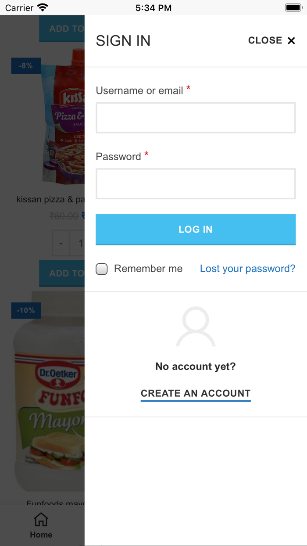The width and height of the screenshot is (307, 546).
Task: Tap the Home house icon
Action: point(41,519)
